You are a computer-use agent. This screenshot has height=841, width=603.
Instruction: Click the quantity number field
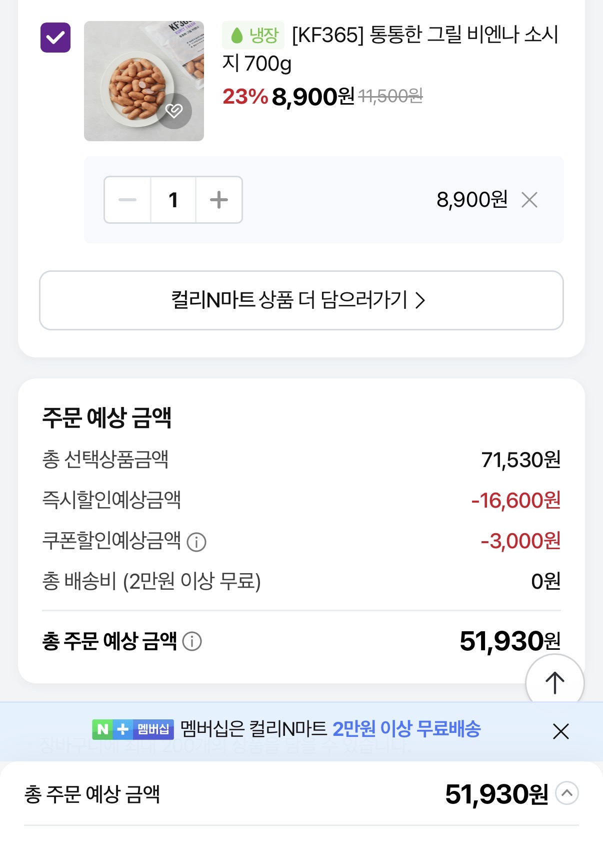tap(173, 200)
